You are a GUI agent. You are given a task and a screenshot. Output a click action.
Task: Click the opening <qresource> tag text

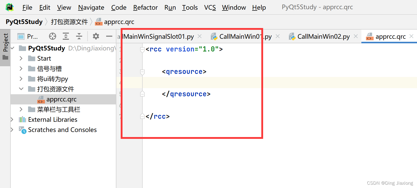pyautogui.click(x=184, y=72)
